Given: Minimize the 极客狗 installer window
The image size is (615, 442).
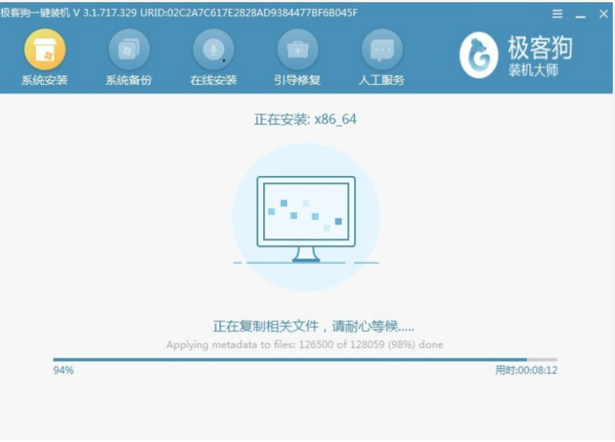Looking at the screenshot, I should click(581, 14).
